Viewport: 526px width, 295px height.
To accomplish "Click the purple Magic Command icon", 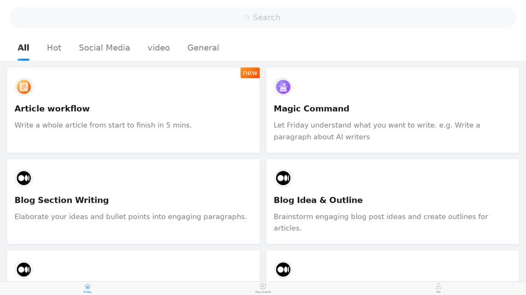I will [x=283, y=87].
